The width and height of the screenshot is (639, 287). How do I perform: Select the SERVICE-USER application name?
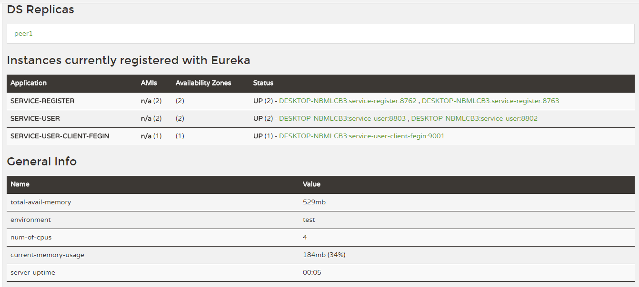35,118
